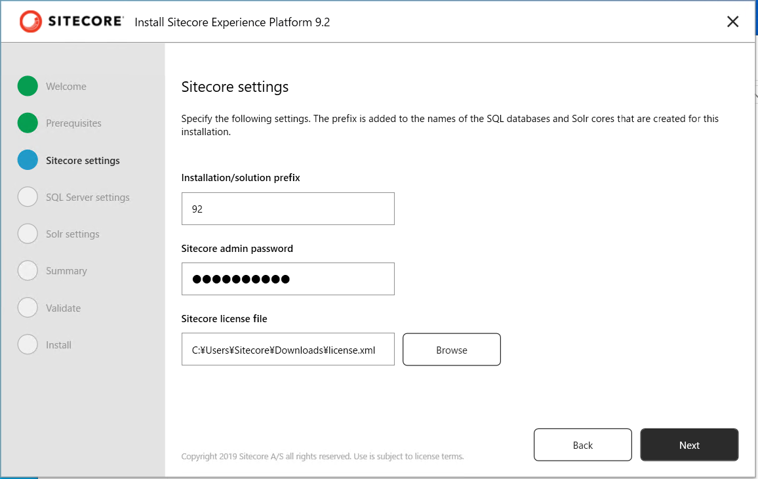The width and height of the screenshot is (758, 479).
Task: Click the "Sitecore settings" page heading
Action: coord(235,87)
